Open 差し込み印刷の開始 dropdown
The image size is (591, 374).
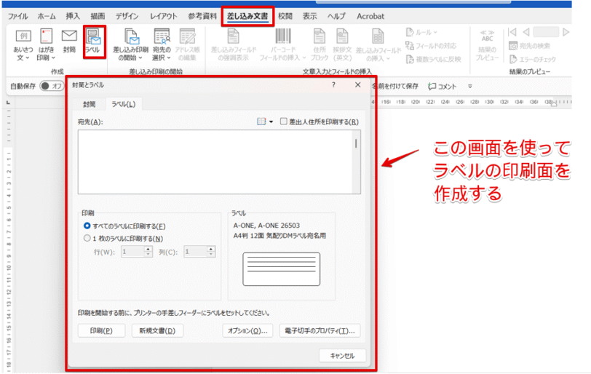point(130,45)
